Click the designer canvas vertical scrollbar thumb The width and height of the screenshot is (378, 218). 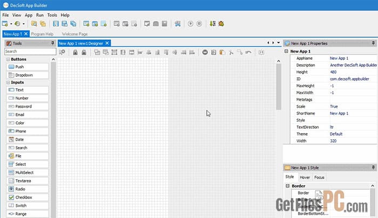[x=279, y=87]
